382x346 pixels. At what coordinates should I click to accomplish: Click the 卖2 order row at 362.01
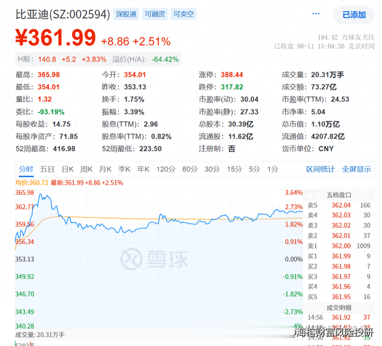point(338,236)
